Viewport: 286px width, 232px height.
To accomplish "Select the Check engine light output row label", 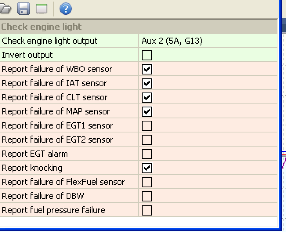I will pyautogui.click(x=50, y=41).
